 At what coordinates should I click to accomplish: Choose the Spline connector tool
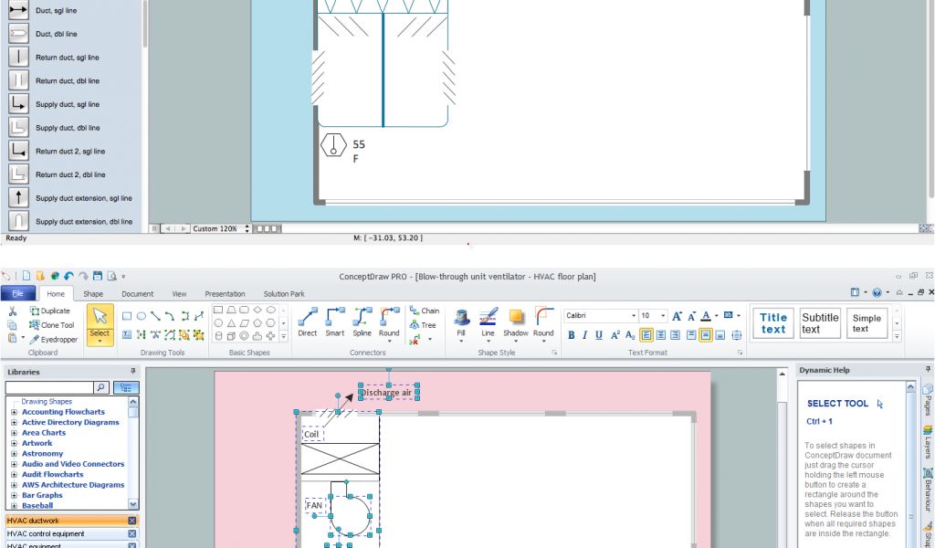(362, 321)
